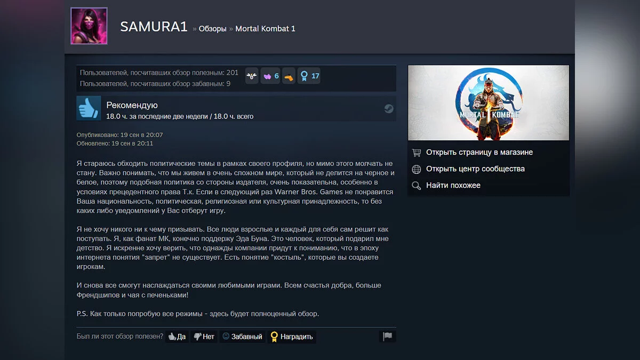This screenshot has height=360, width=640.
Task: Click the SAMURA1 profile avatar
Action: (x=89, y=26)
